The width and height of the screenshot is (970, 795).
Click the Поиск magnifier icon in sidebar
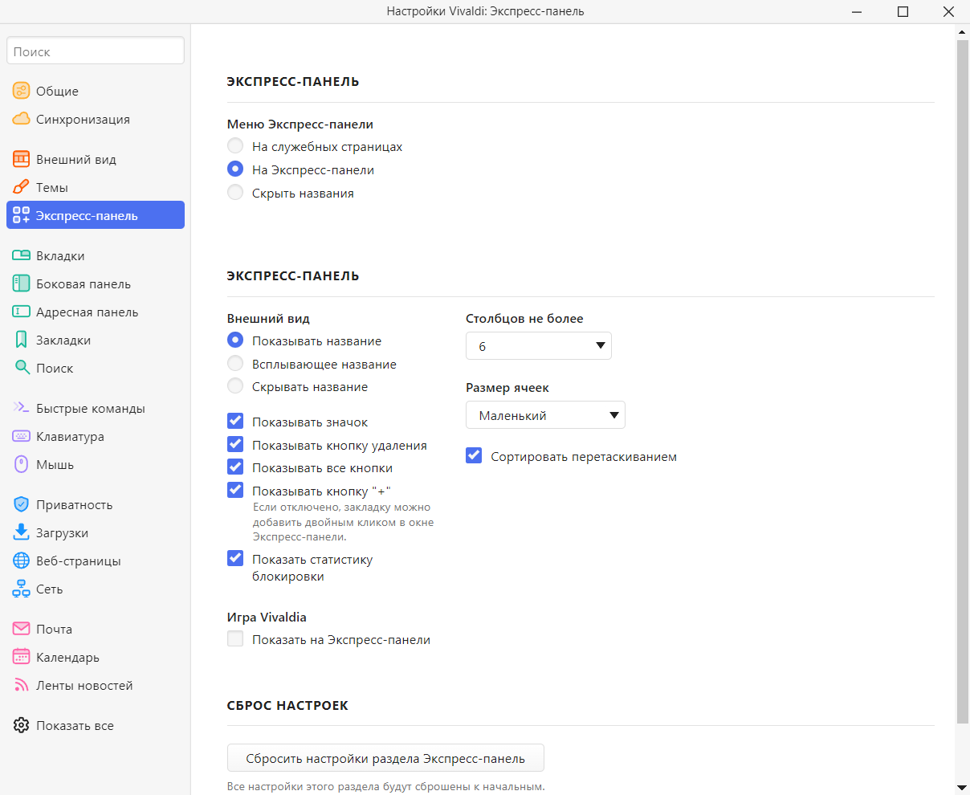tap(21, 368)
